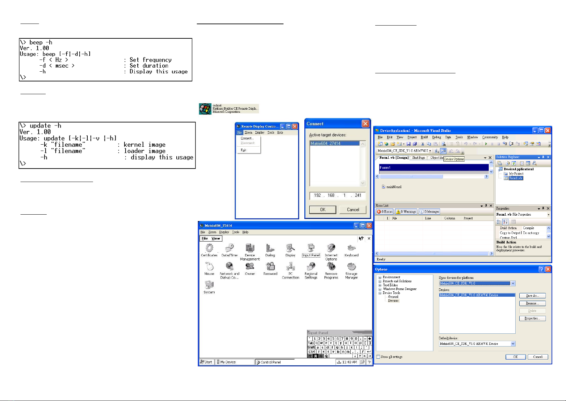Open the PC Connection icon
The image size is (566, 401).
coord(291,270)
